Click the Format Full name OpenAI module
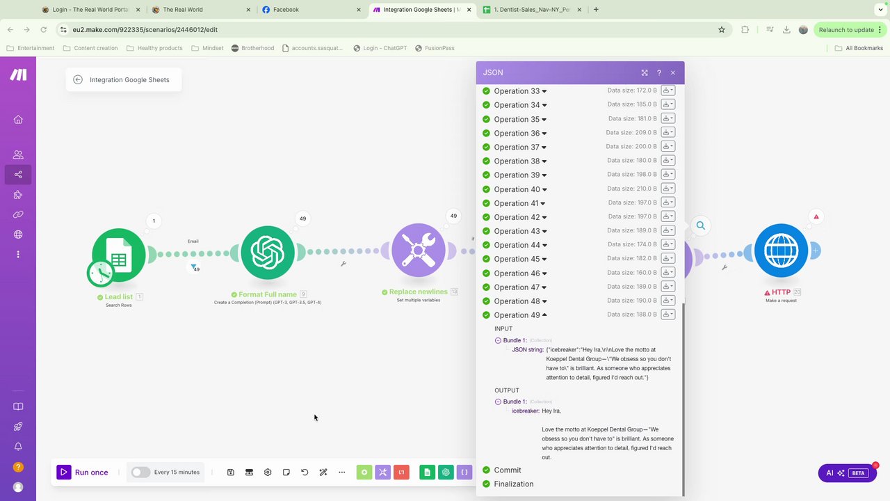 pos(268,253)
